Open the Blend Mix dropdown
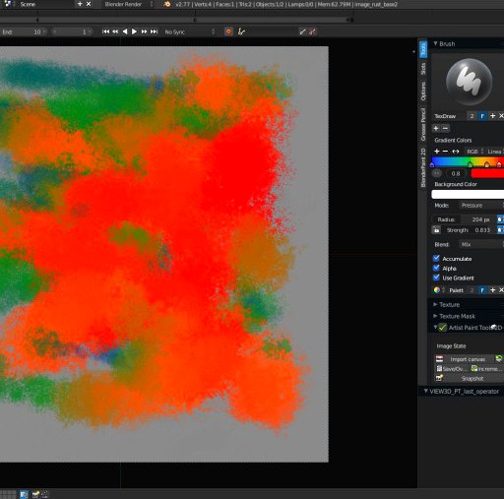The height and width of the screenshot is (499, 504). tap(480, 244)
